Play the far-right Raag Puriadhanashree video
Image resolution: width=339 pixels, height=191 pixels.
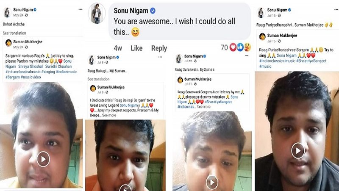tap(298, 150)
